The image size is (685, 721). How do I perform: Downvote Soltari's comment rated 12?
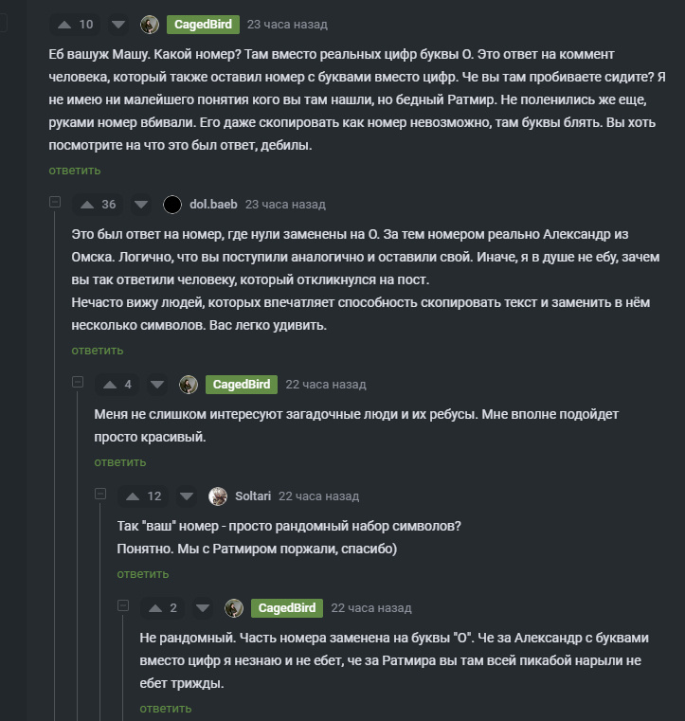[x=187, y=496]
